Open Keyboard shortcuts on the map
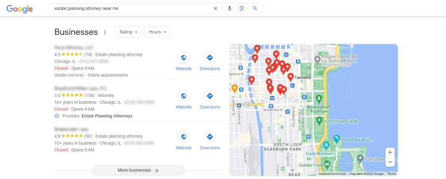 [x=332, y=174]
